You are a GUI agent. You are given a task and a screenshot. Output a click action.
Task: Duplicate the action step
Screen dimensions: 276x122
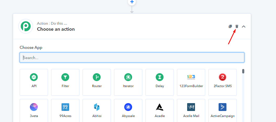(230, 26)
